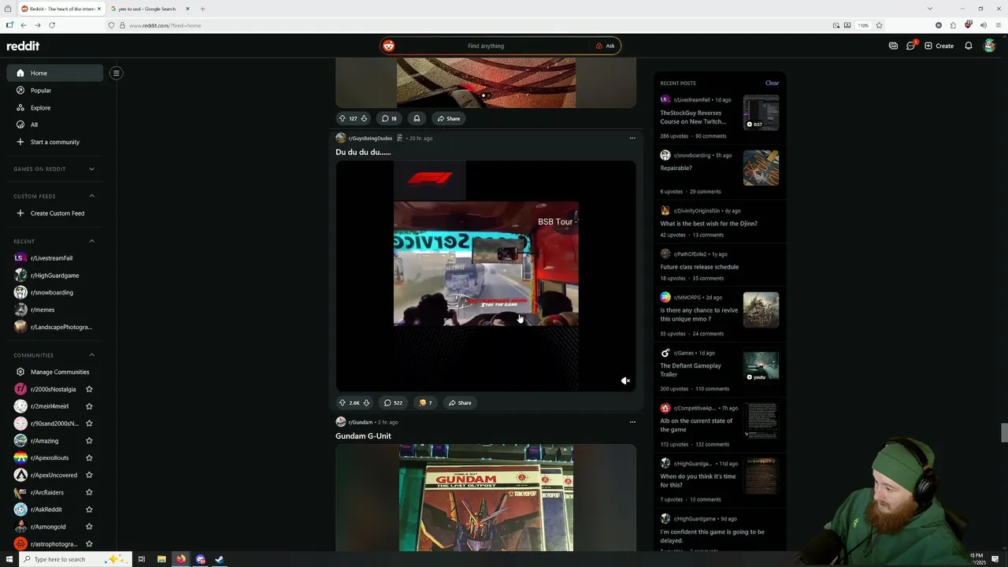This screenshot has height=567, width=1008.
Task: Award the top post with 127 votes
Action: click(x=417, y=118)
